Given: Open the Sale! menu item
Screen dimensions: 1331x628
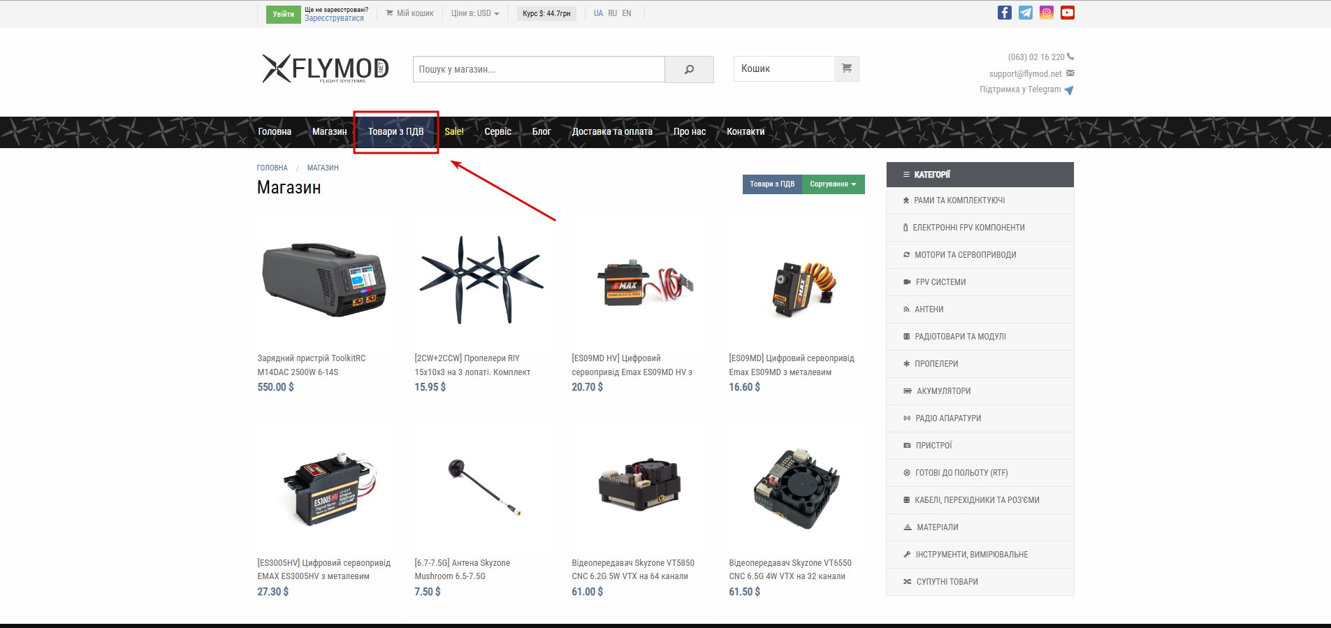Looking at the screenshot, I should [x=454, y=131].
